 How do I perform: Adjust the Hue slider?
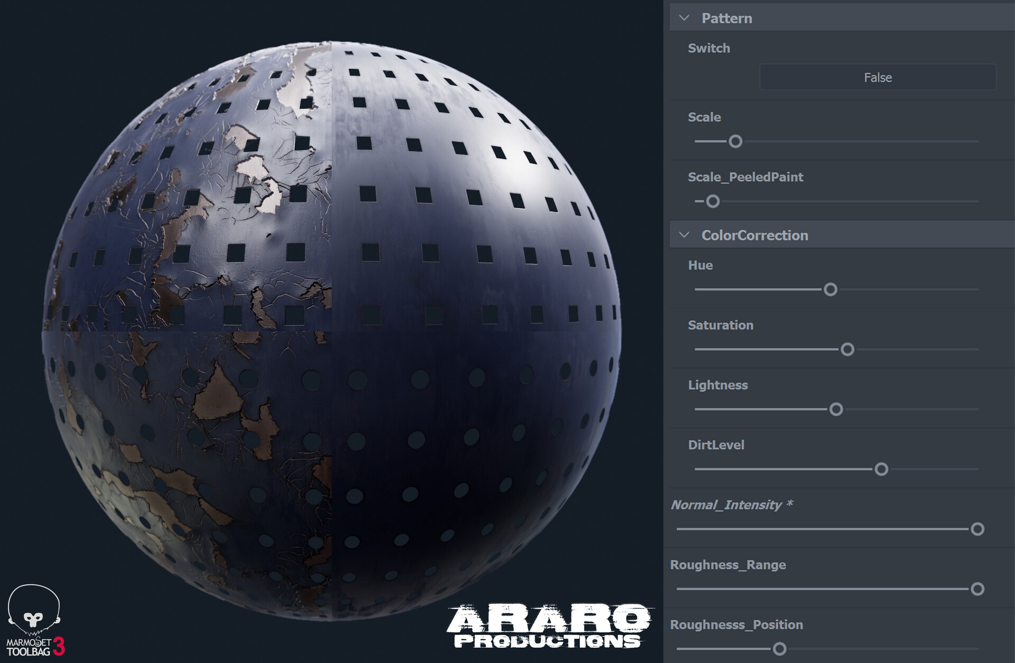click(830, 289)
